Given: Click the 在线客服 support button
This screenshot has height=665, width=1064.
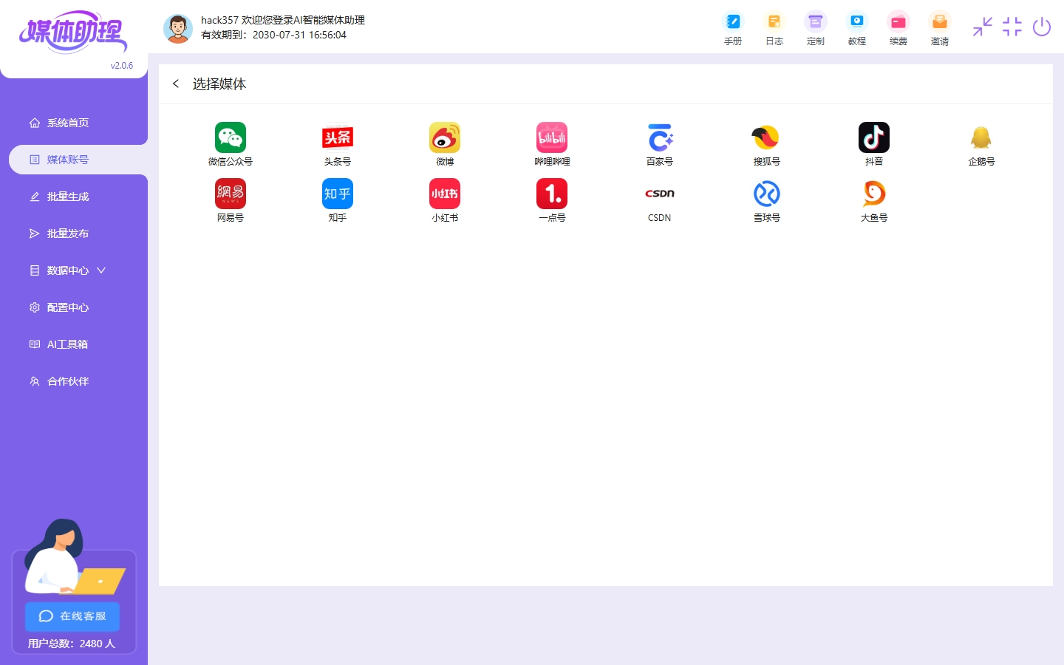Looking at the screenshot, I should click(72, 616).
